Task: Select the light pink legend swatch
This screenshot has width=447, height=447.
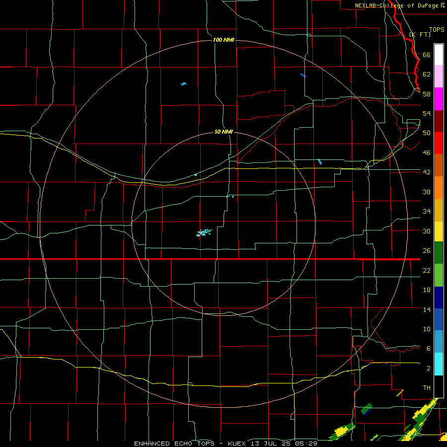Action: 439,76
